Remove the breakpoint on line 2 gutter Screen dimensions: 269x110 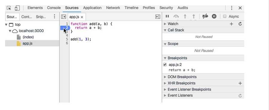tap(65, 28)
